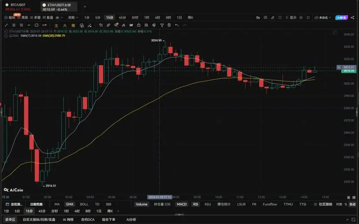Click the yellow 筹 chip distribution icon
359x224 pixels.
[x=73, y=26]
